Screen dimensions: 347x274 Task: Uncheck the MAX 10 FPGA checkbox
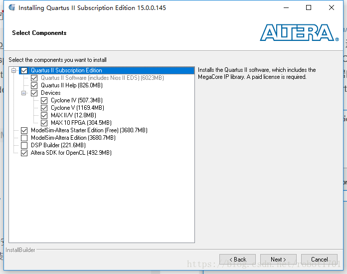pyautogui.click(x=44, y=123)
